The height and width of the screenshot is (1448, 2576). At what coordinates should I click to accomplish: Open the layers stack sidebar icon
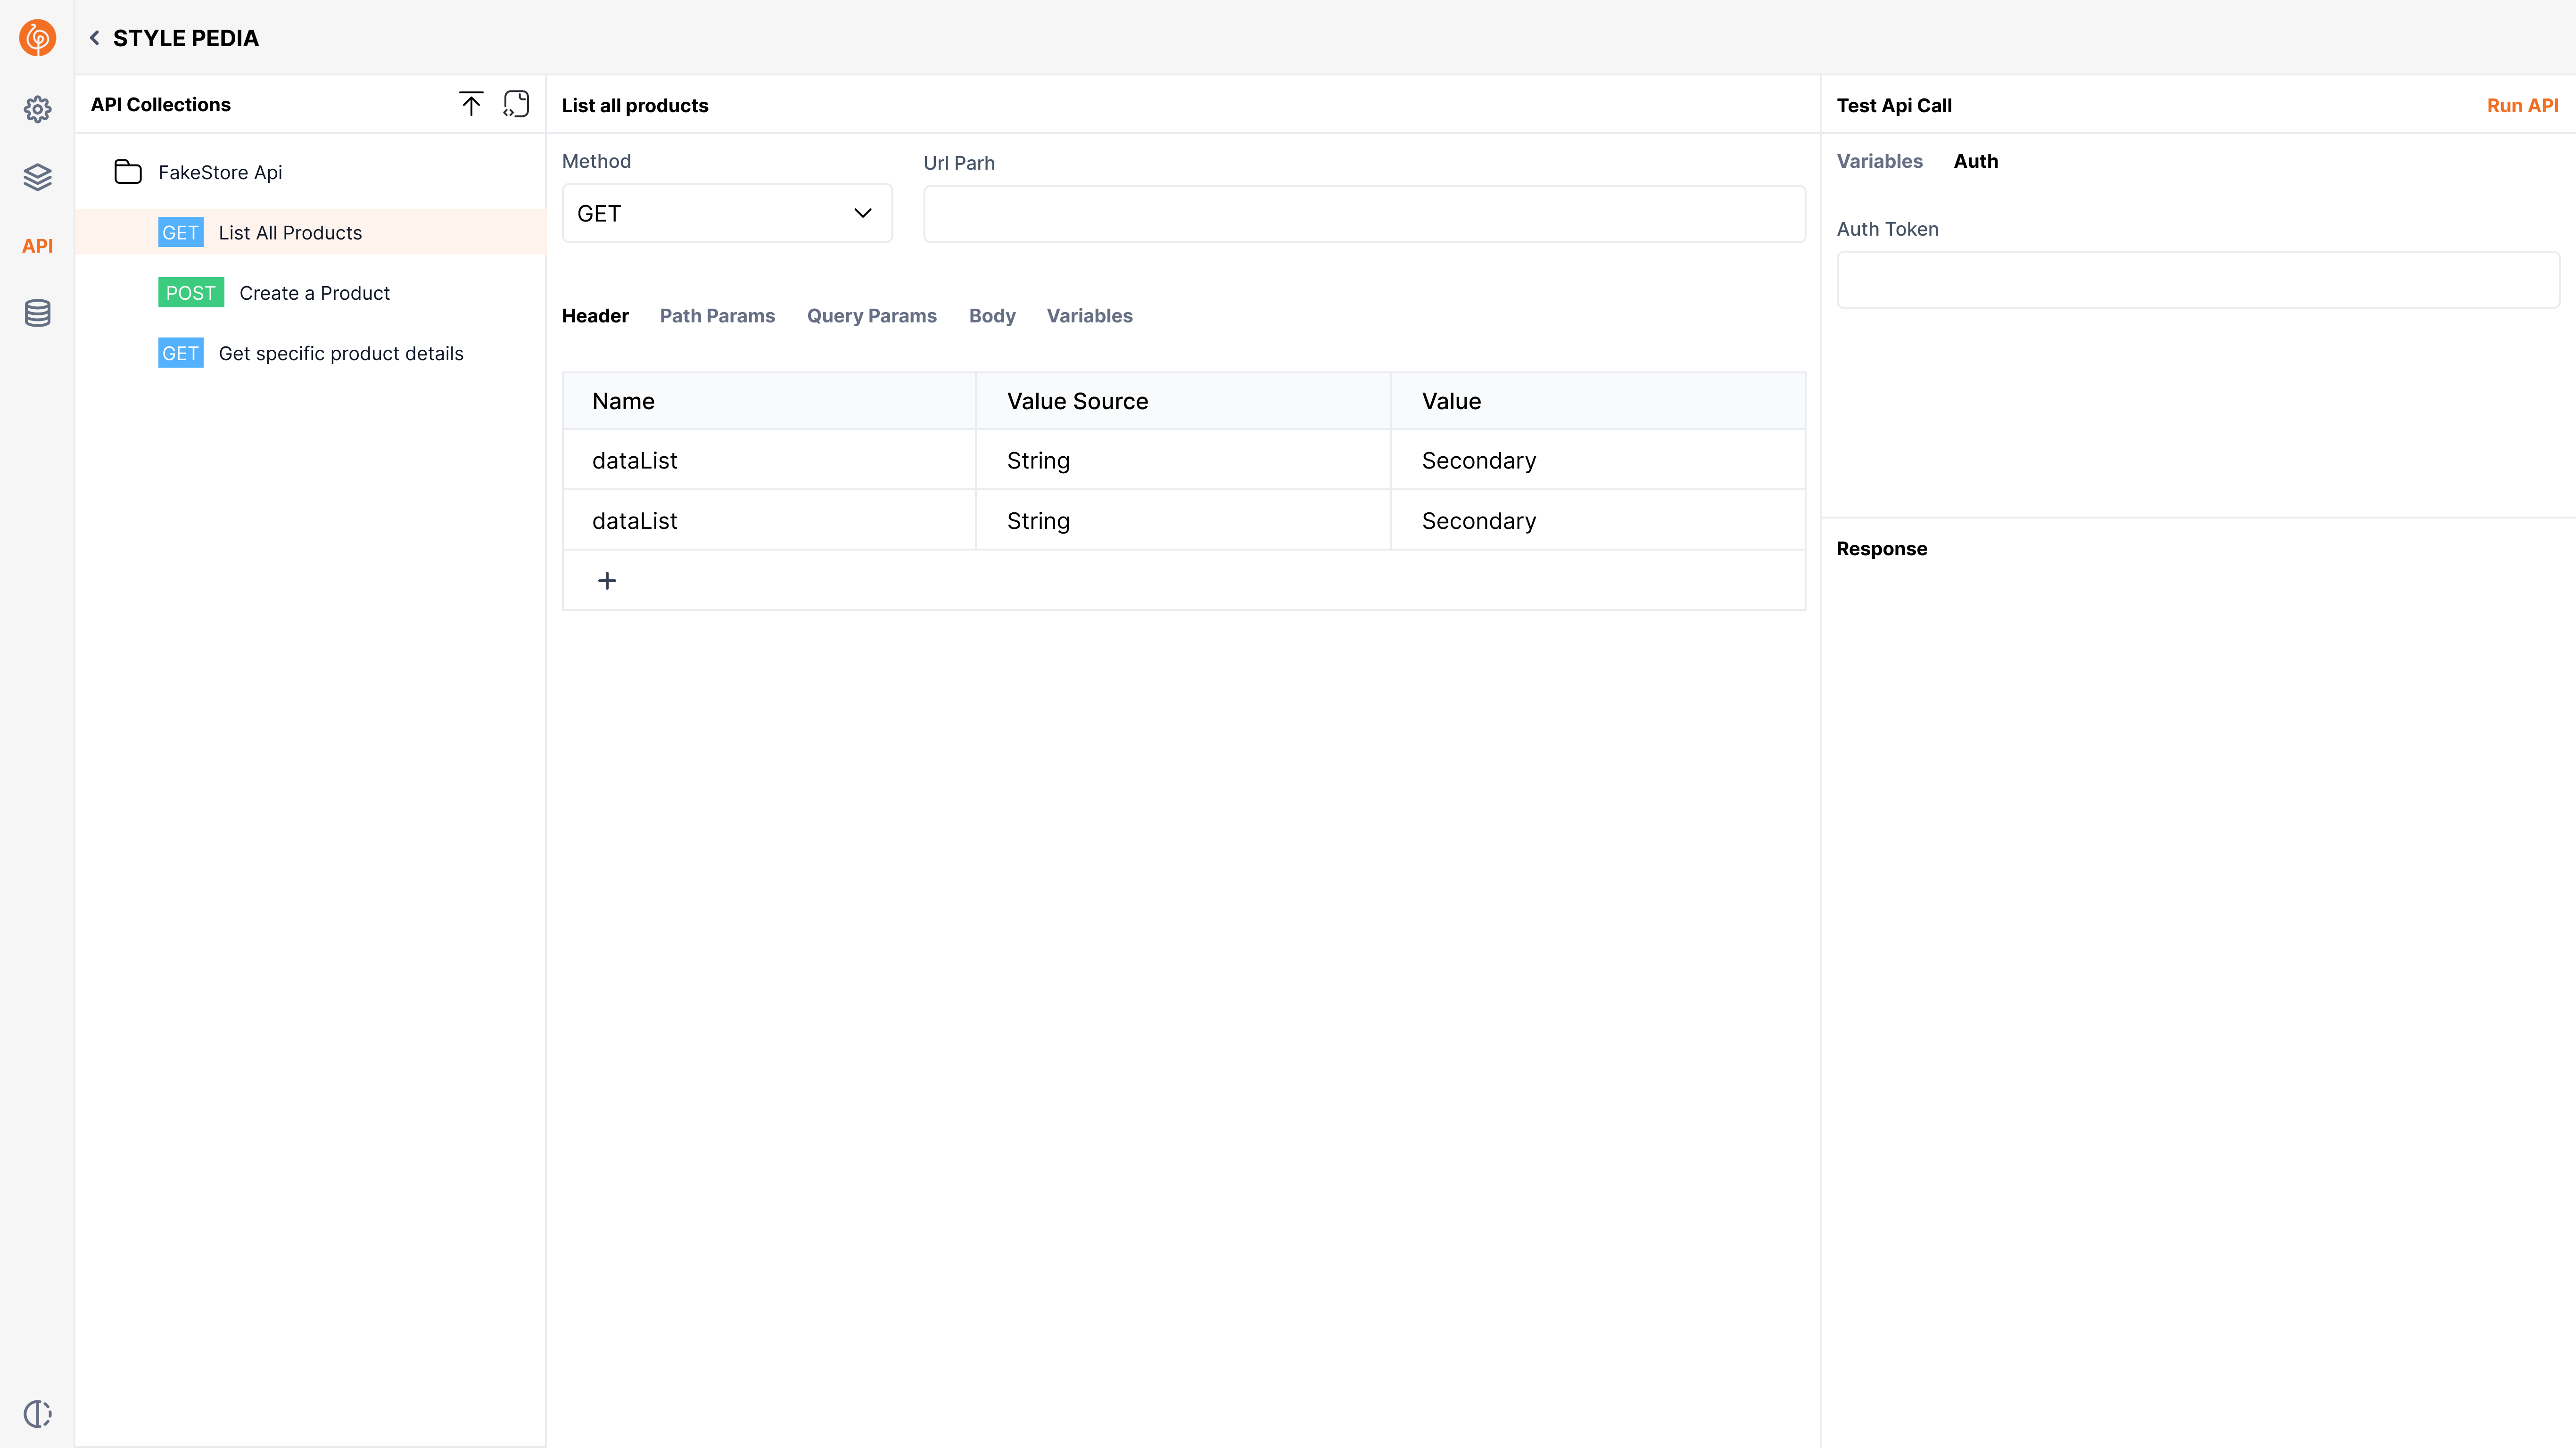click(37, 177)
